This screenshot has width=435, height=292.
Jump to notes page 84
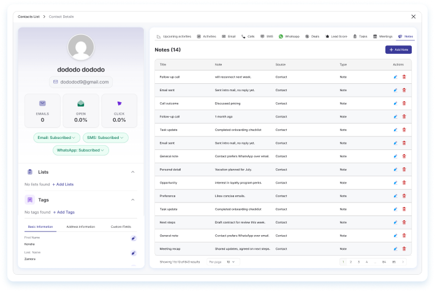(384, 262)
